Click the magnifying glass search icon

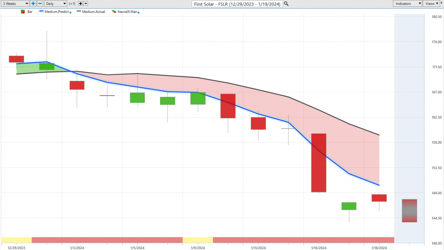(286, 3)
